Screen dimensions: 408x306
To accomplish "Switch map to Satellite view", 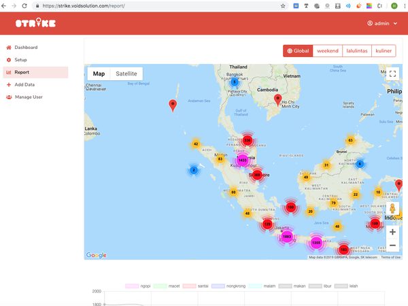I will pos(126,73).
